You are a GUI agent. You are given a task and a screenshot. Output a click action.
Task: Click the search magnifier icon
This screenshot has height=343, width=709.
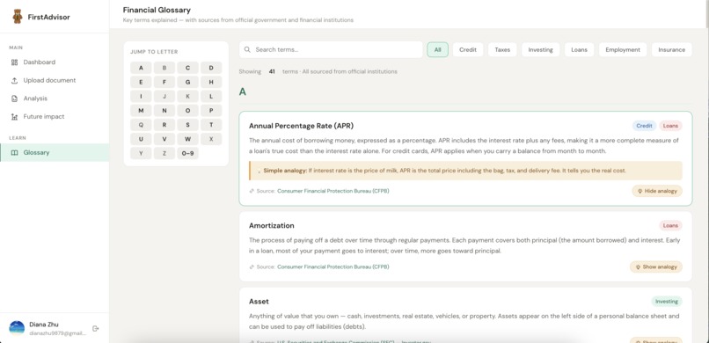247,50
